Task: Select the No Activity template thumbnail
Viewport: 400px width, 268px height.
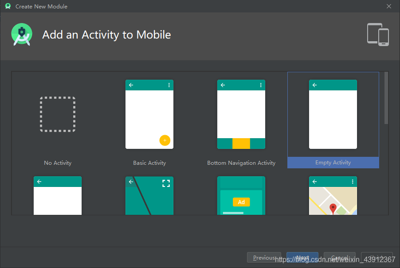Action: pos(58,114)
